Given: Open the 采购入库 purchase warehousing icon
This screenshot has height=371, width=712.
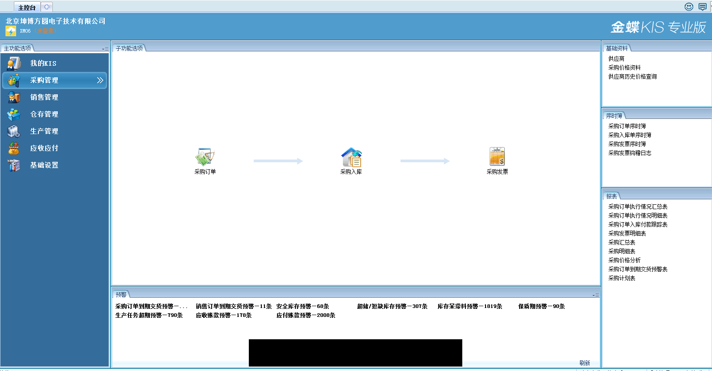Looking at the screenshot, I should pos(351,157).
